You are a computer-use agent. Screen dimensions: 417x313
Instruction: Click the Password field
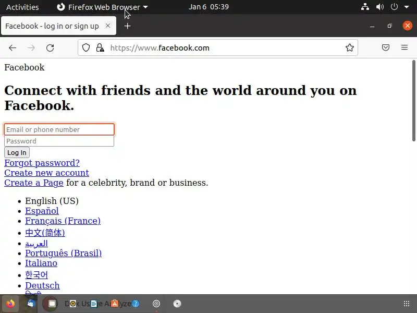59,141
